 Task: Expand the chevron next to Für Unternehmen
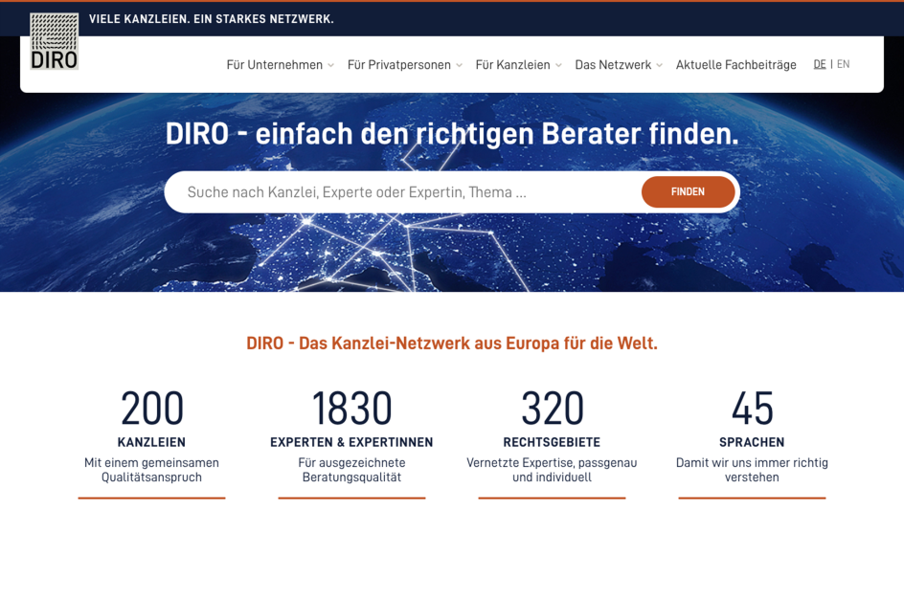(x=331, y=66)
